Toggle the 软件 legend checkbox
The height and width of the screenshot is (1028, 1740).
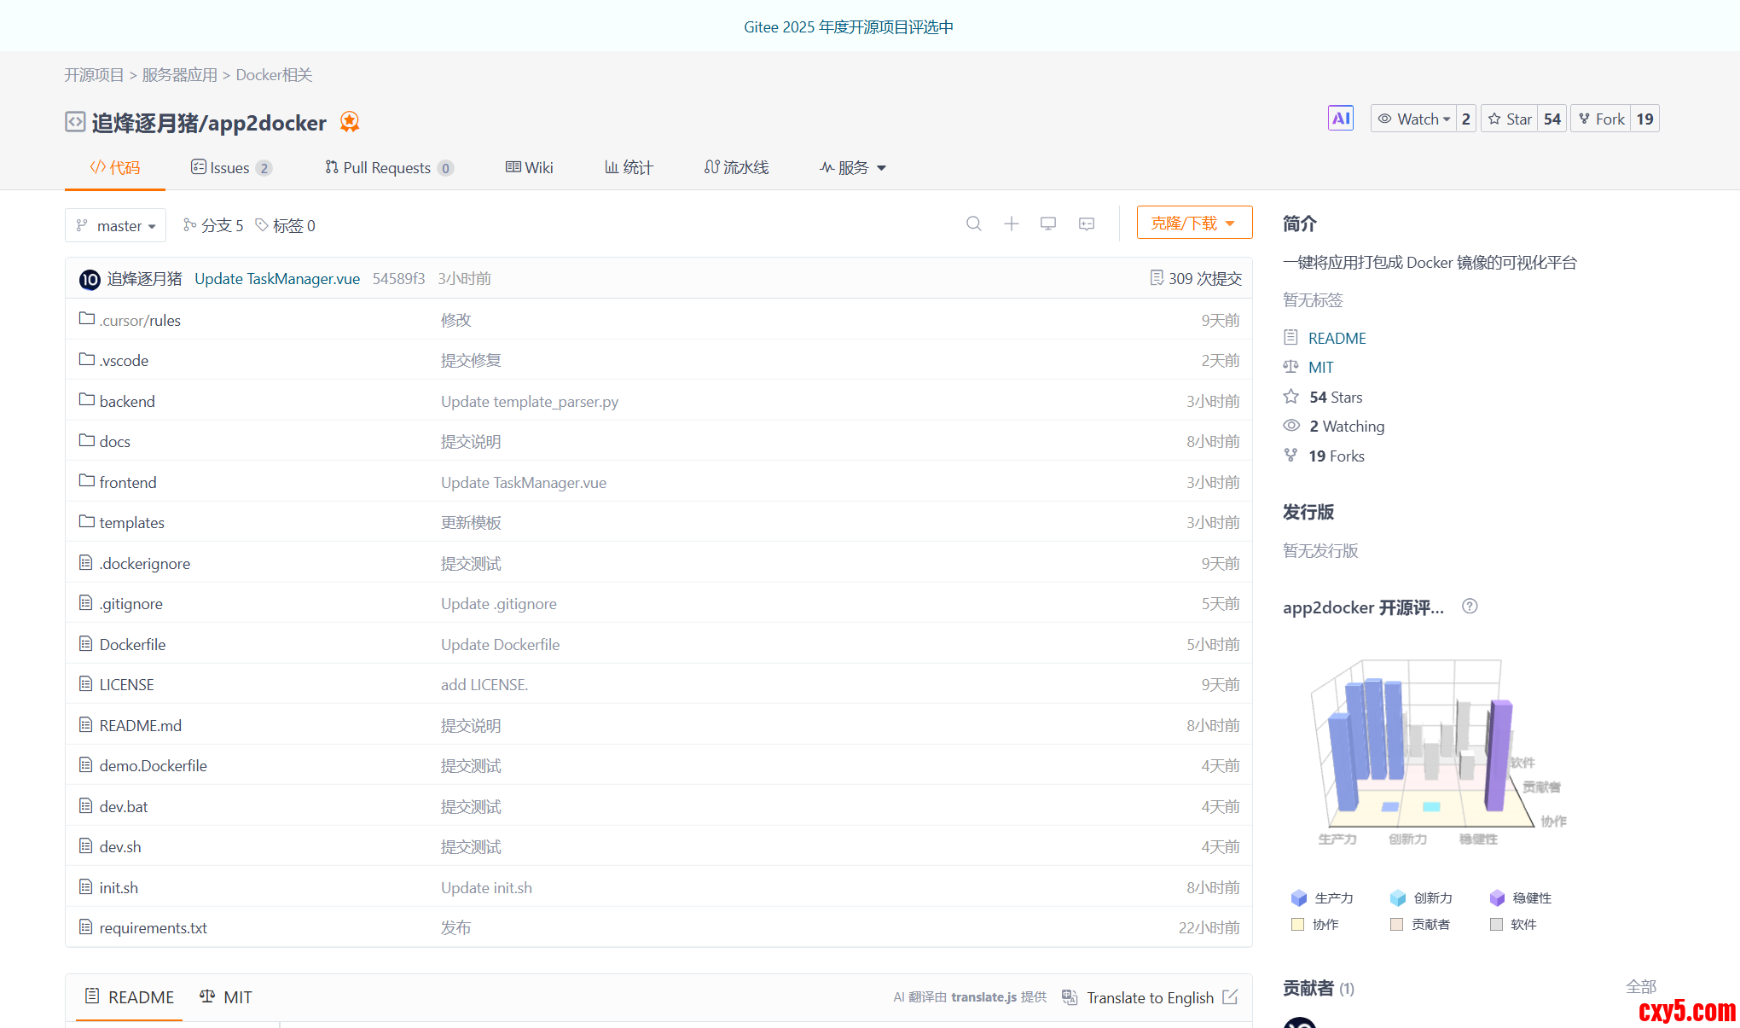tap(1496, 924)
